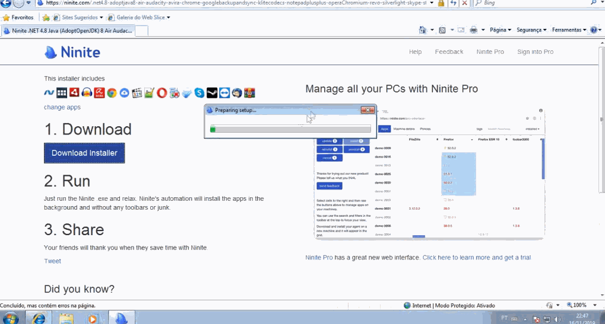Expand Galeria do Web Slice dropdown

point(168,17)
